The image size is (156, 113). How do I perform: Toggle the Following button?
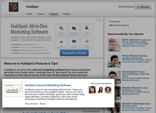click(x=143, y=7)
